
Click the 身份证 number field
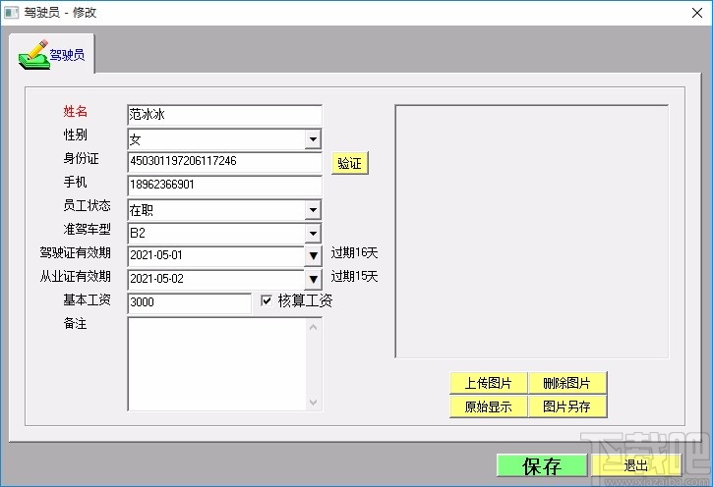click(x=224, y=162)
